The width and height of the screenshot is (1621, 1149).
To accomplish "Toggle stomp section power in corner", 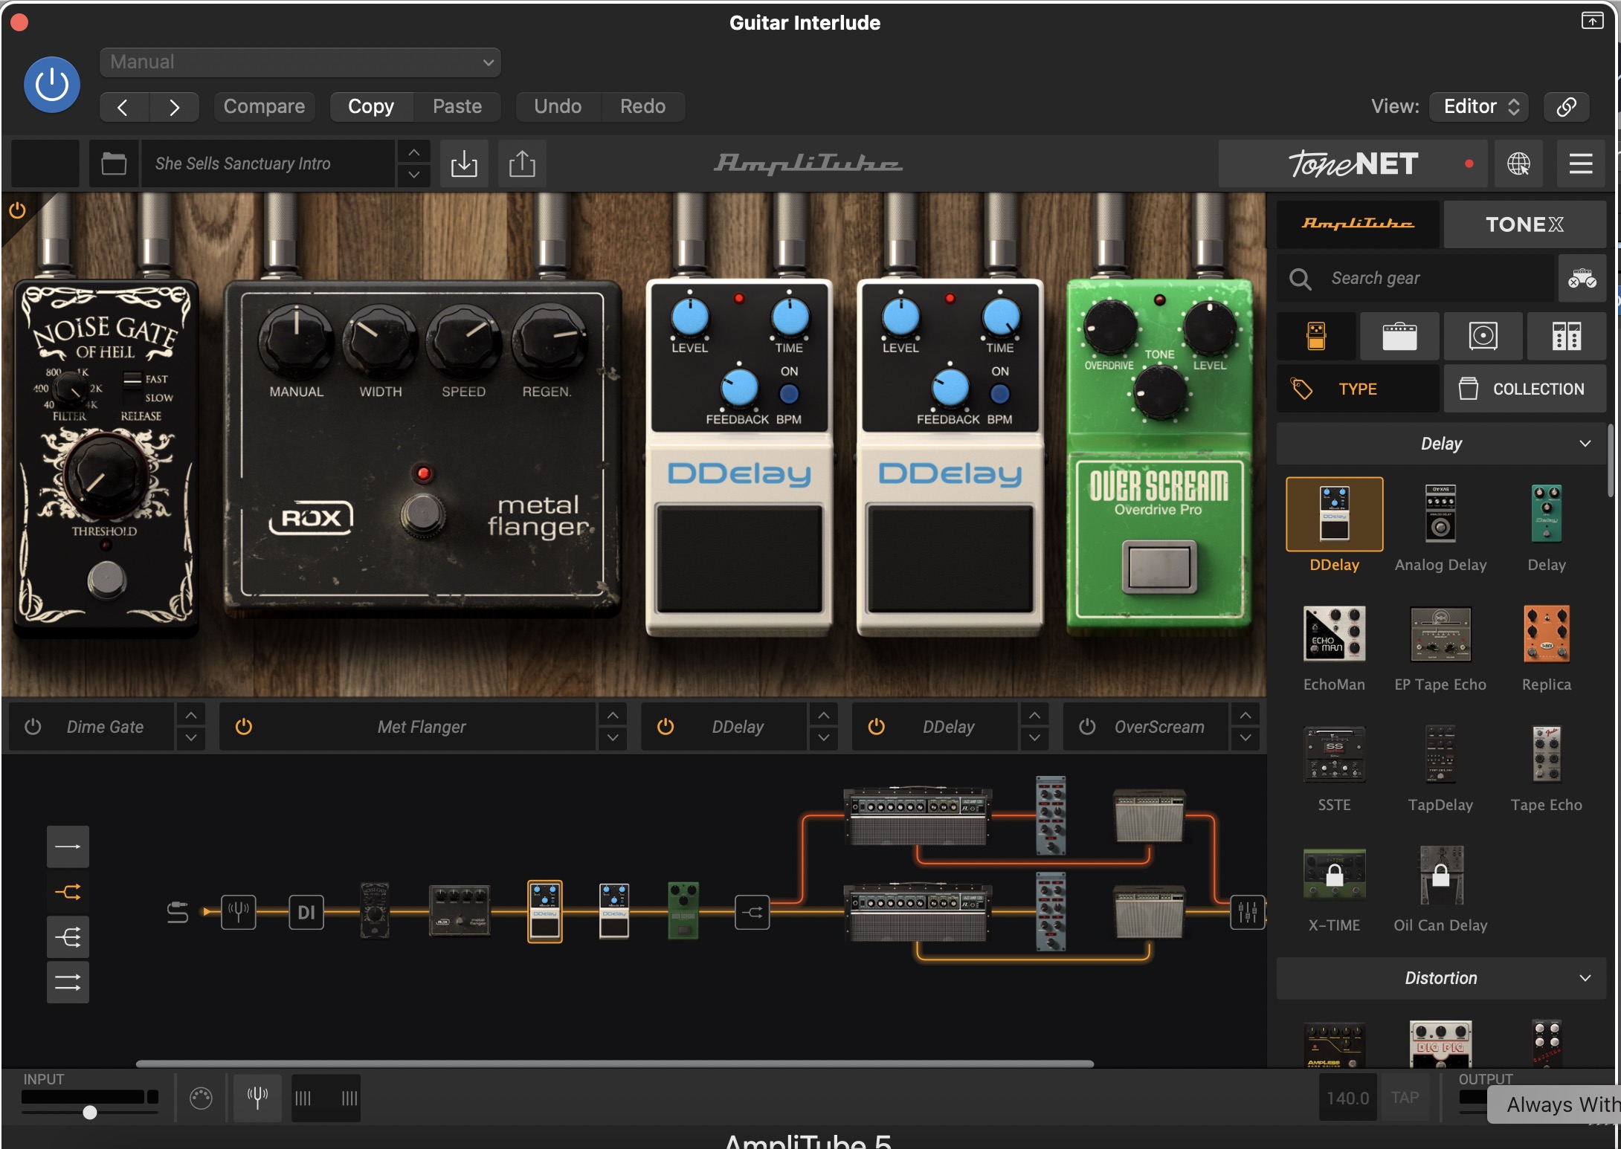I will (x=17, y=210).
